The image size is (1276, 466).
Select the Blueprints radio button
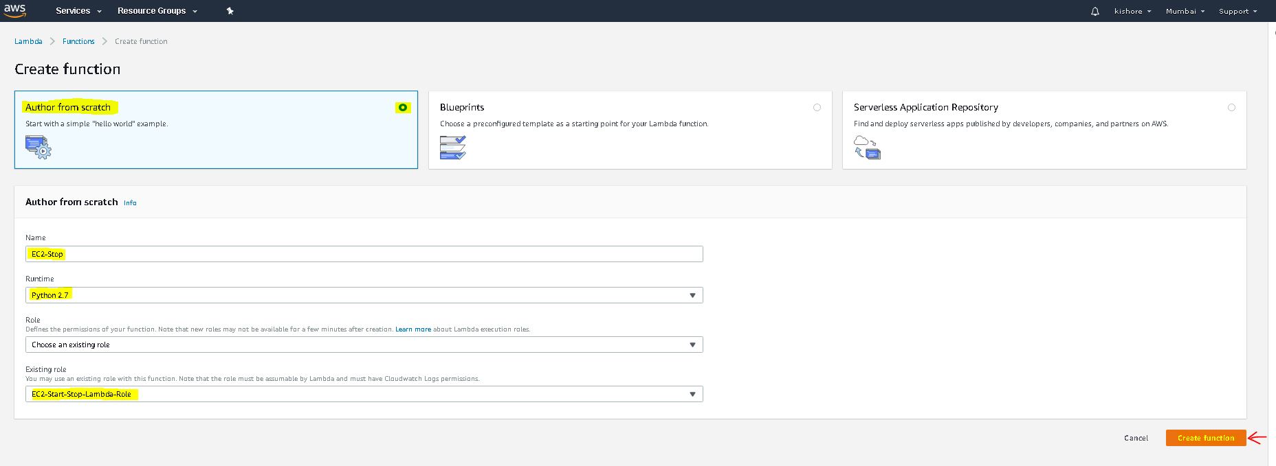coord(817,108)
